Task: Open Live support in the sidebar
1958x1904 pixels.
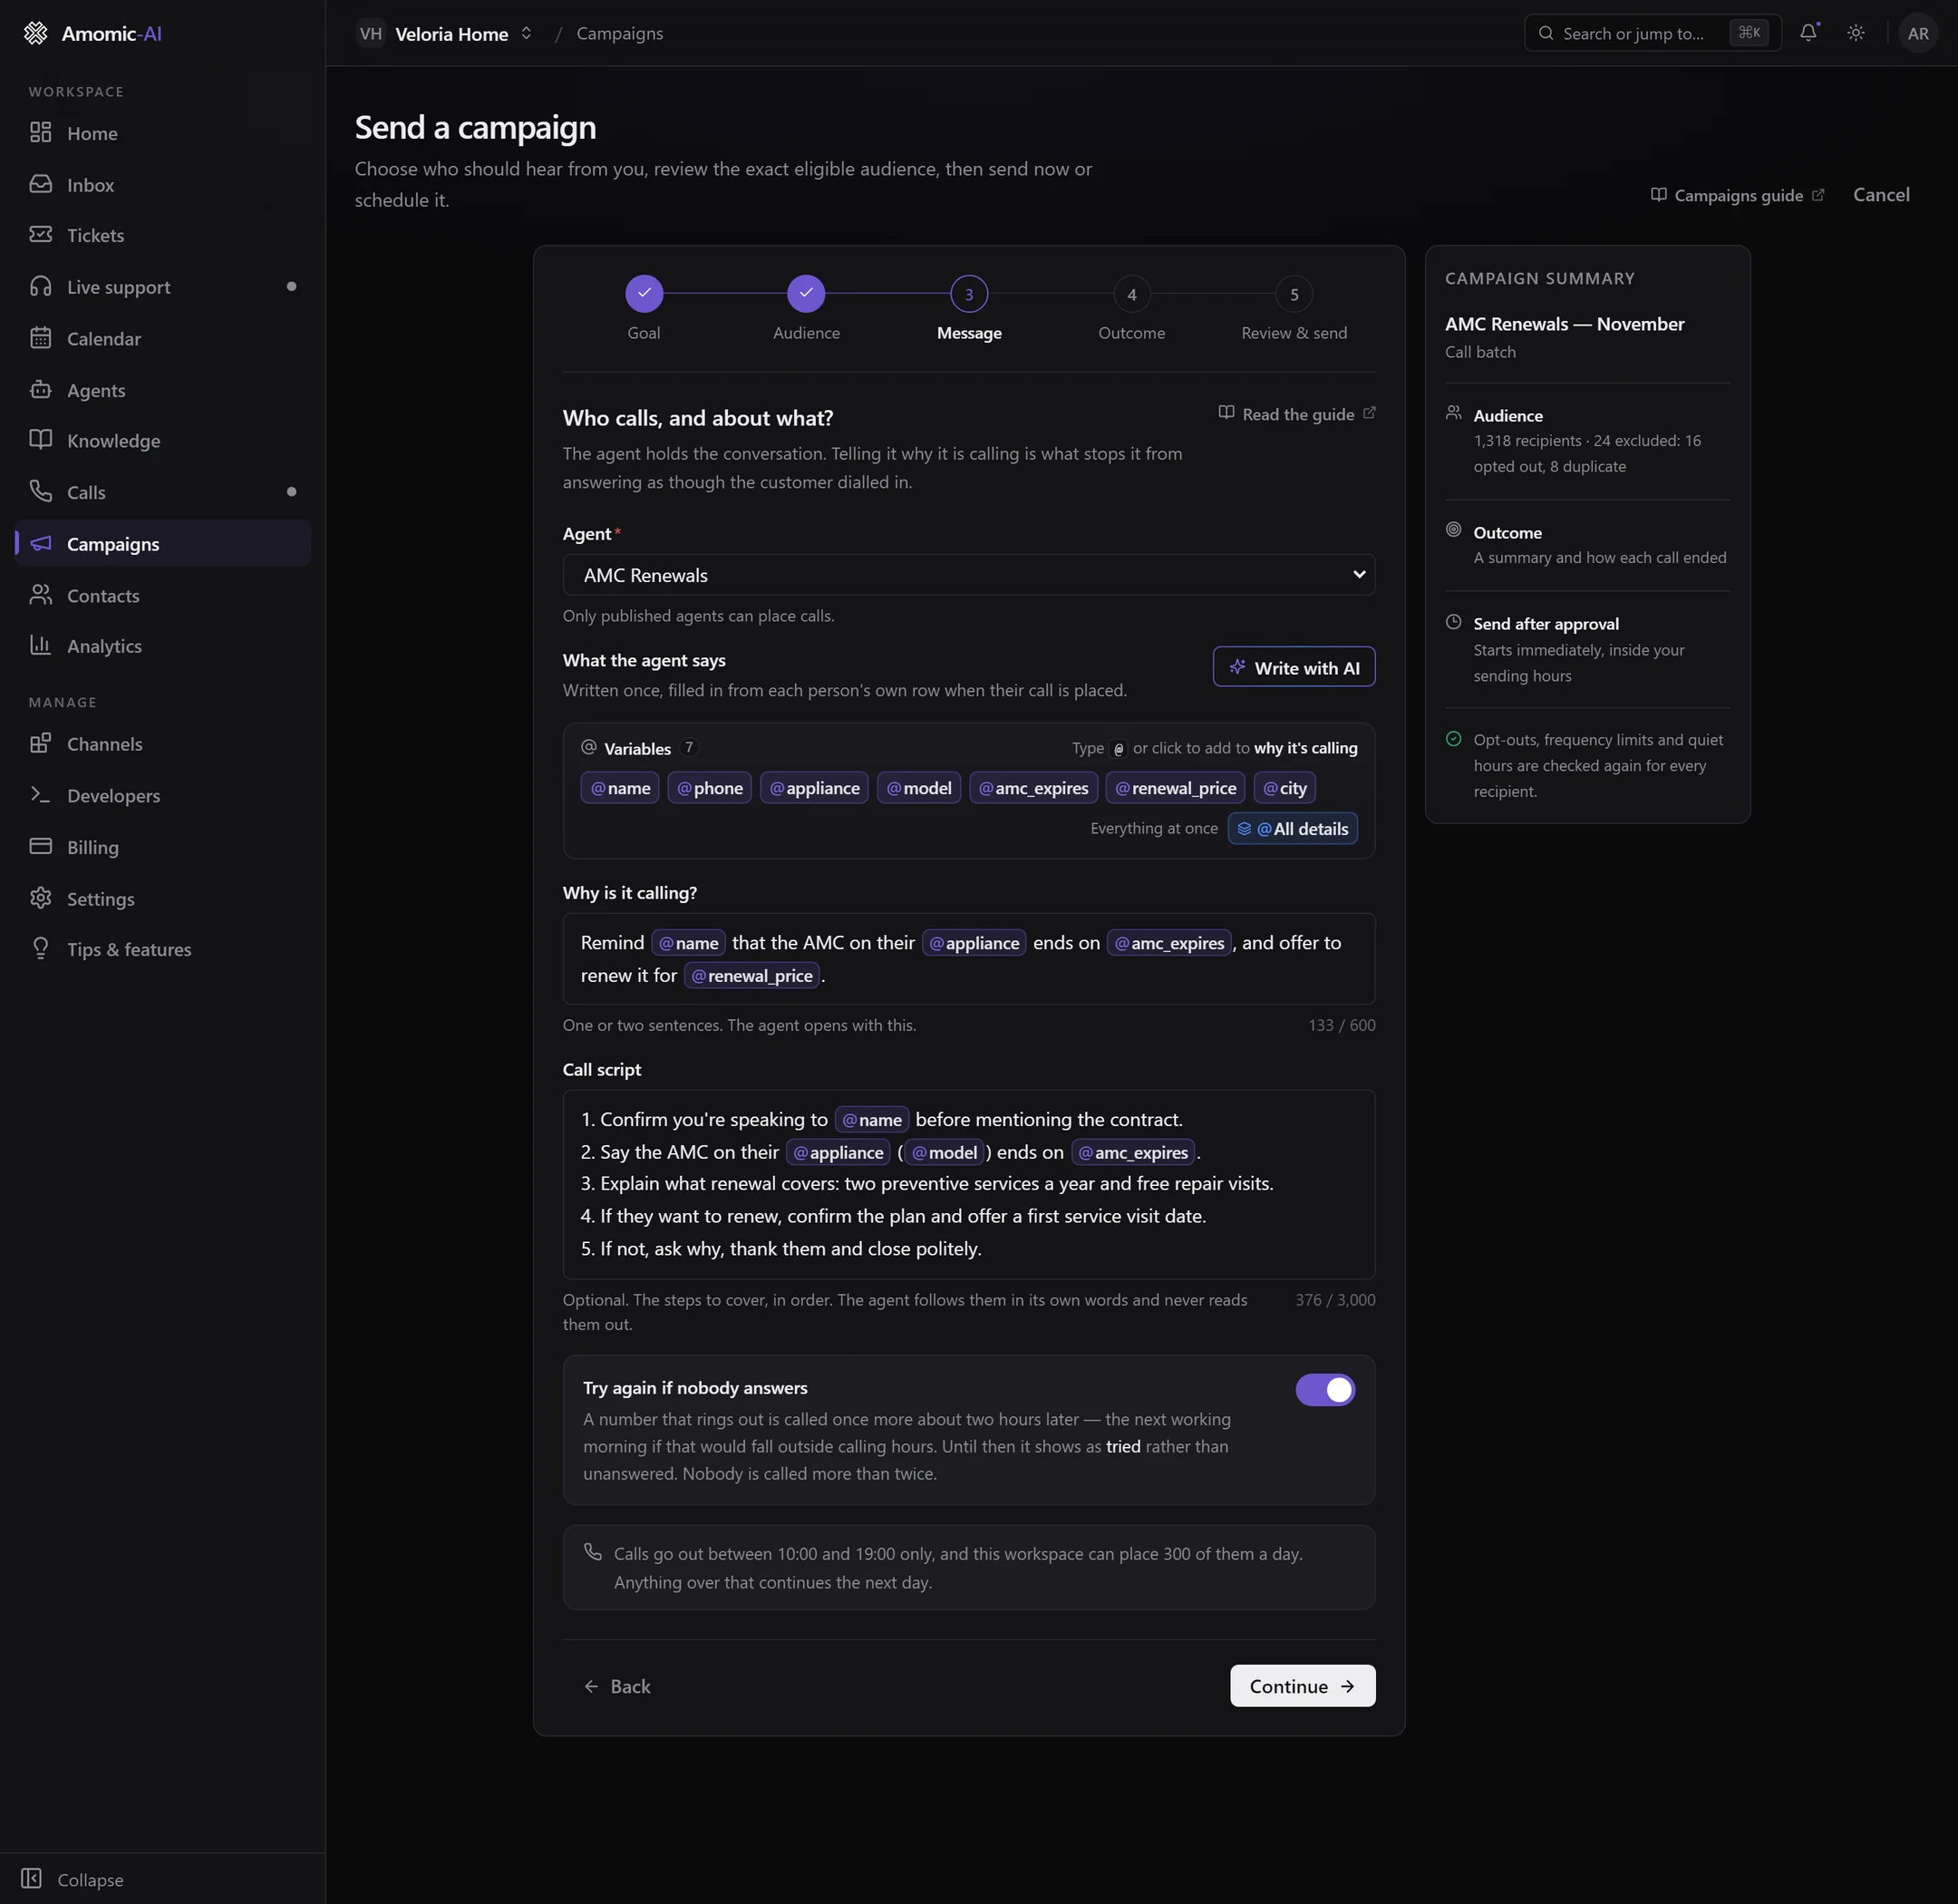Action: tap(163, 287)
